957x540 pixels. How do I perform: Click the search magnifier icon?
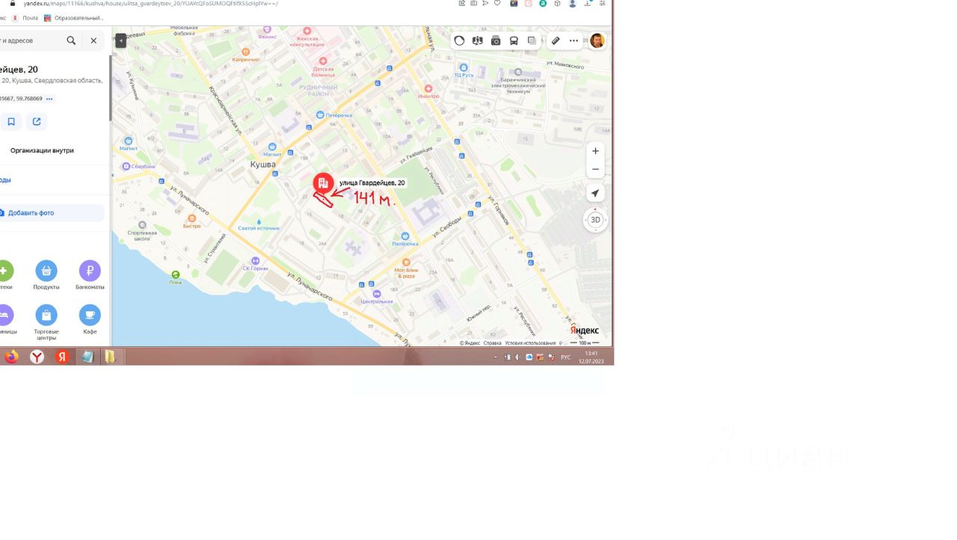(71, 40)
